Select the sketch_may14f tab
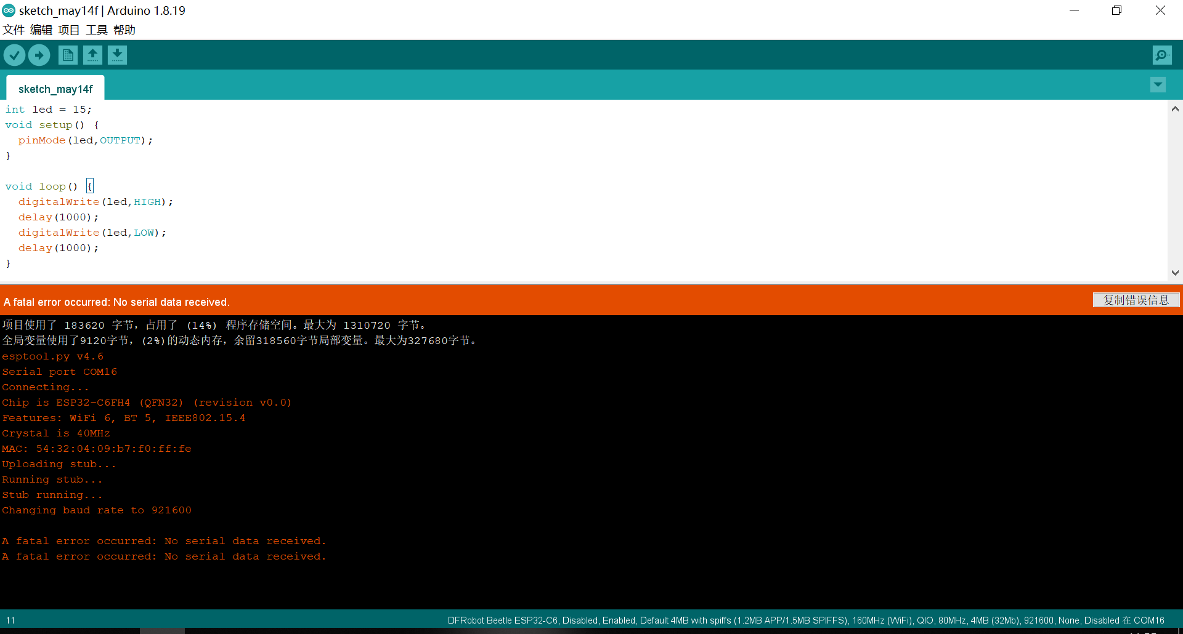This screenshot has width=1183, height=634. click(55, 89)
